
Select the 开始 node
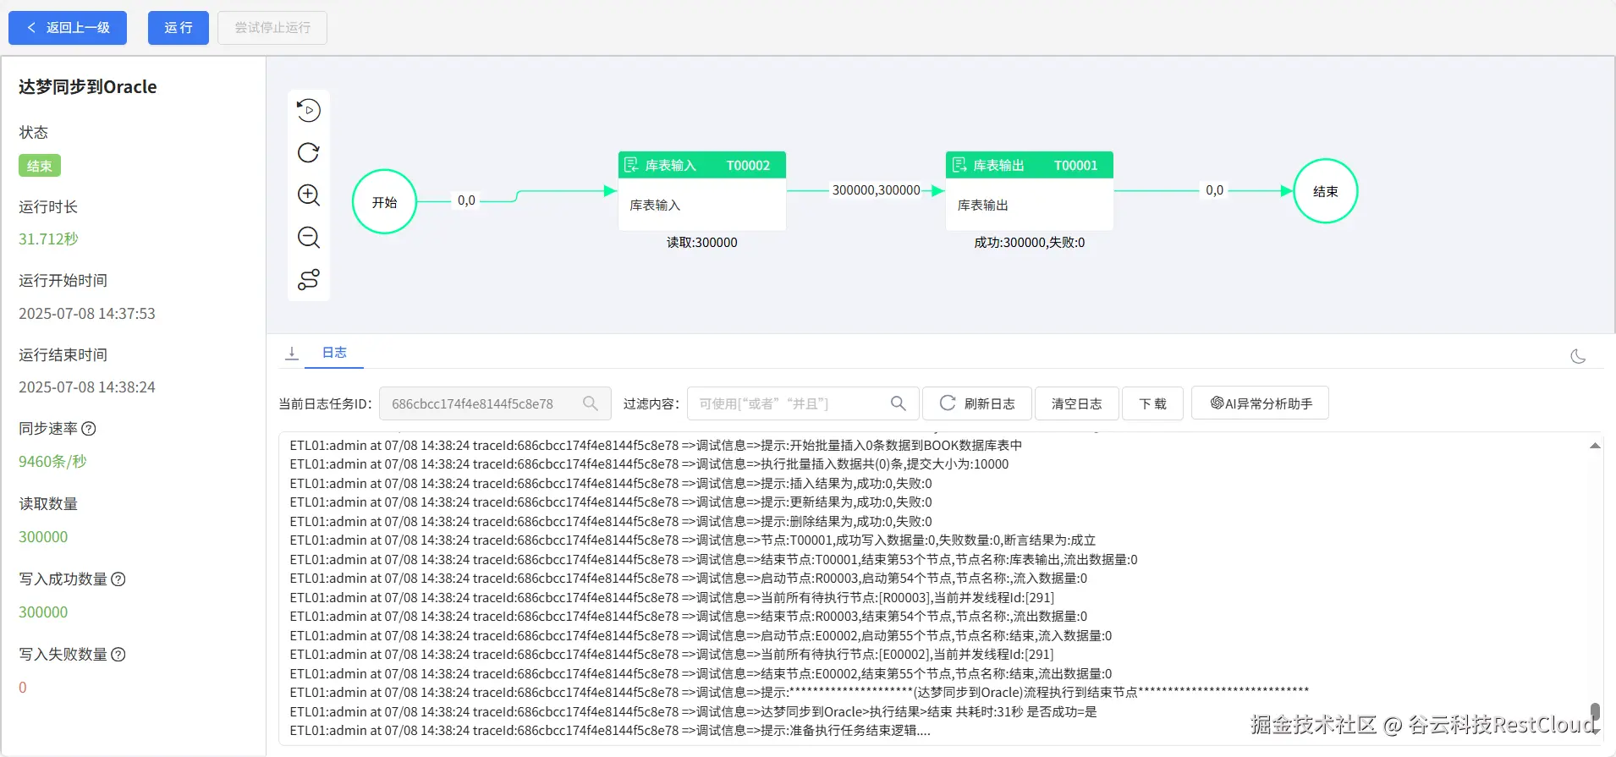point(385,202)
